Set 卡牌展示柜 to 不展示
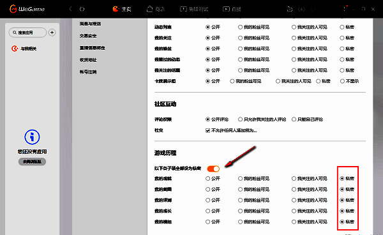Screen dimensions: 383x235 342,81
